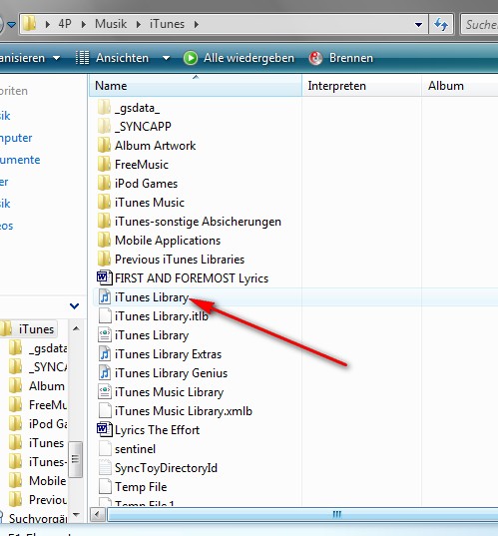Open the _gsdata_ folder icon
This screenshot has height=536, width=498.
[x=104, y=108]
